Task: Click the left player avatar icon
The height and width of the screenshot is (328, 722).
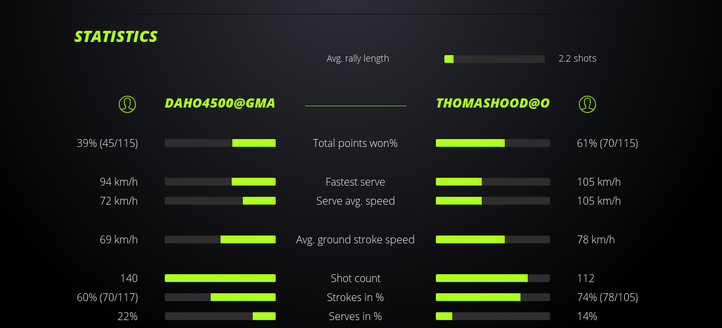Action: pyautogui.click(x=127, y=104)
